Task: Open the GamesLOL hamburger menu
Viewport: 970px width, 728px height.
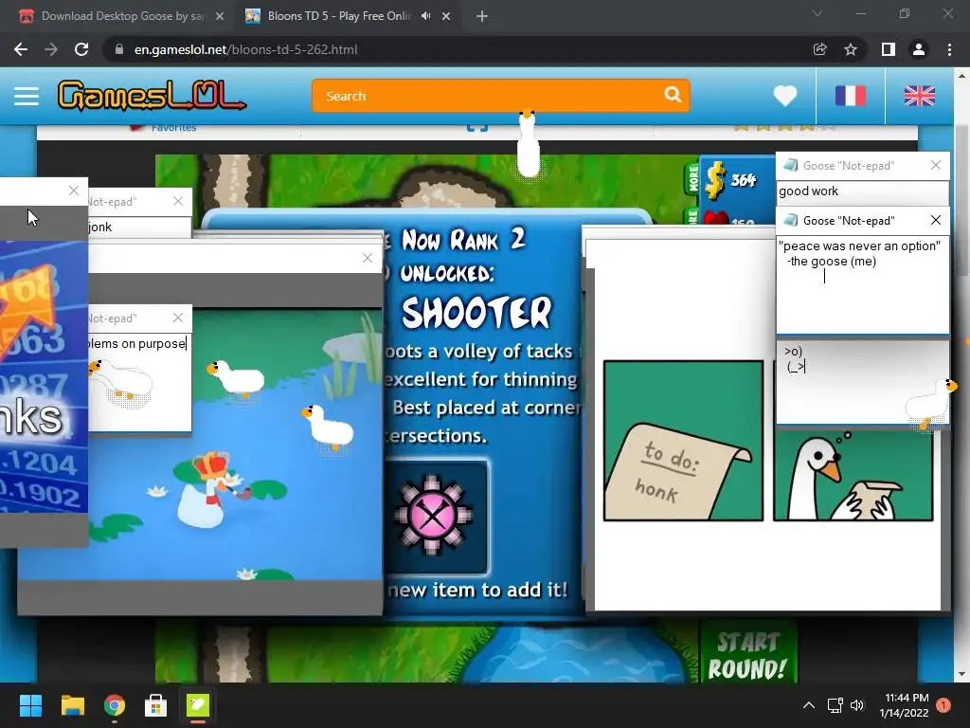Action: 27,96
